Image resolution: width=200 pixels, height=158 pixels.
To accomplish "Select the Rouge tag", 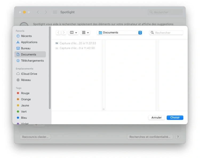I will point(30,93).
